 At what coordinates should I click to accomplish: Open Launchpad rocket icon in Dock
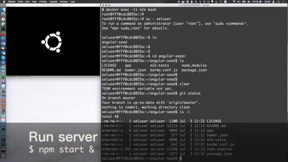click(3, 14)
